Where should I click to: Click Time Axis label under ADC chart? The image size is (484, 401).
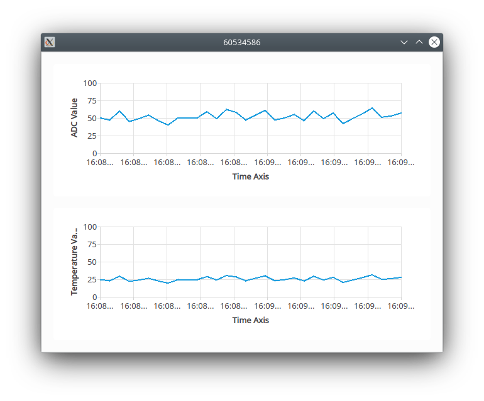tap(250, 176)
